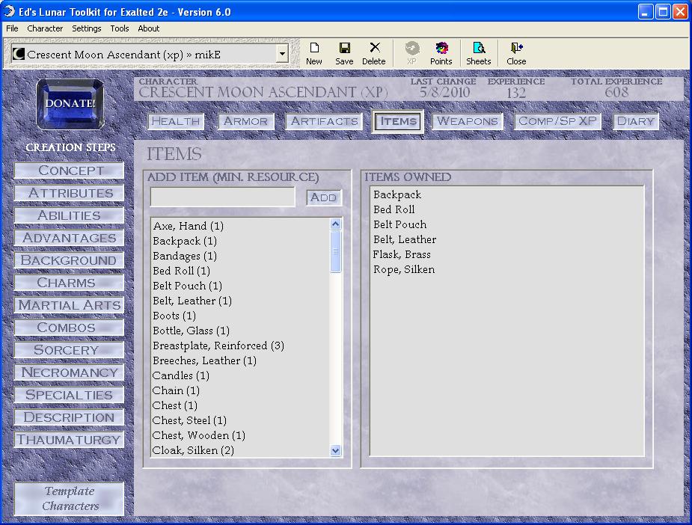Open the Abilities creation step
The width and height of the screenshot is (692, 525).
click(70, 215)
